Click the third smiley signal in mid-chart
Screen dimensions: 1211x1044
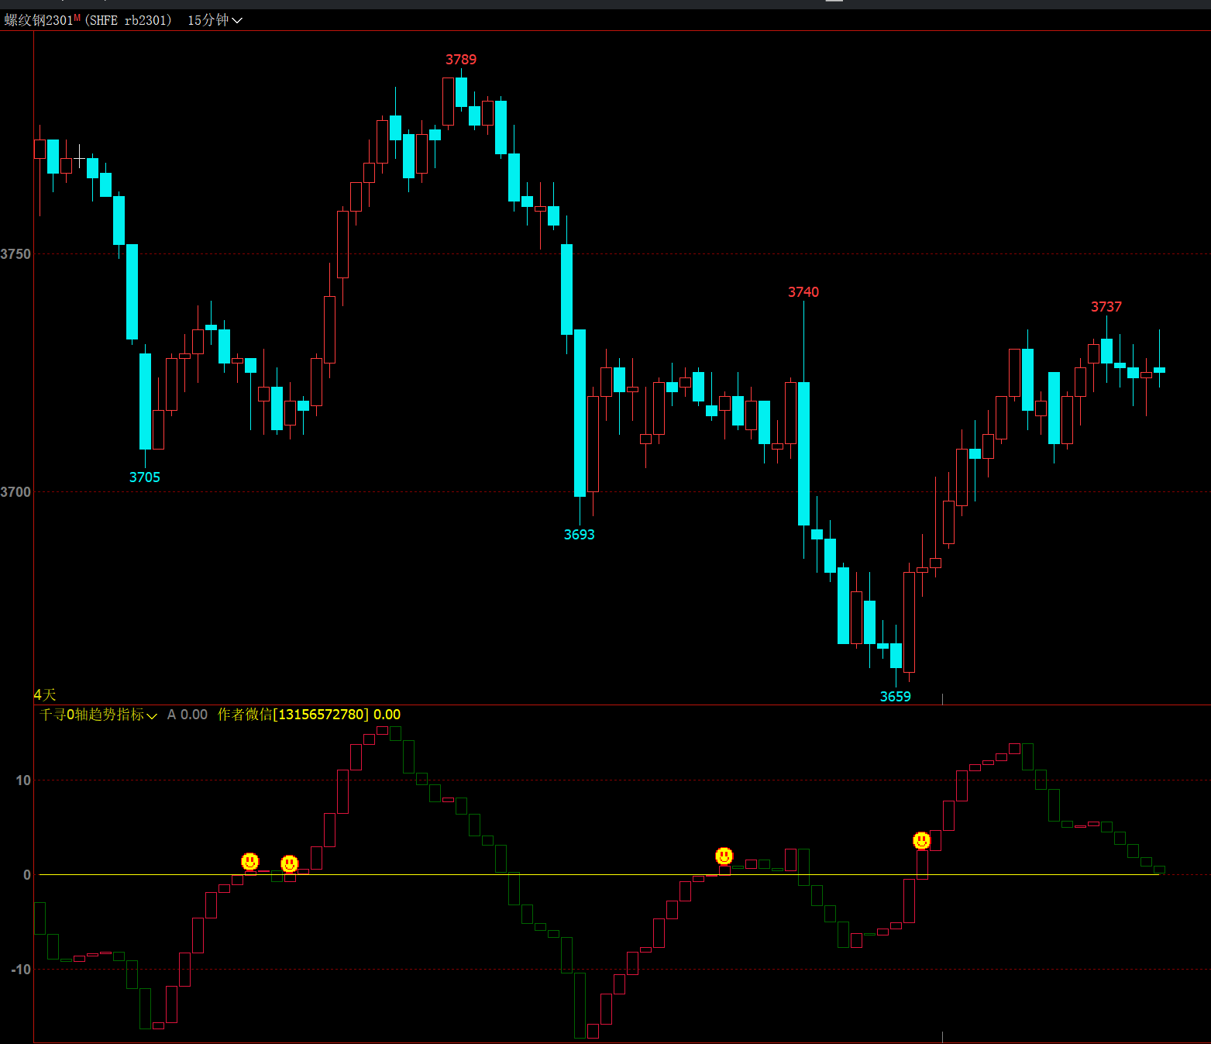click(x=724, y=856)
